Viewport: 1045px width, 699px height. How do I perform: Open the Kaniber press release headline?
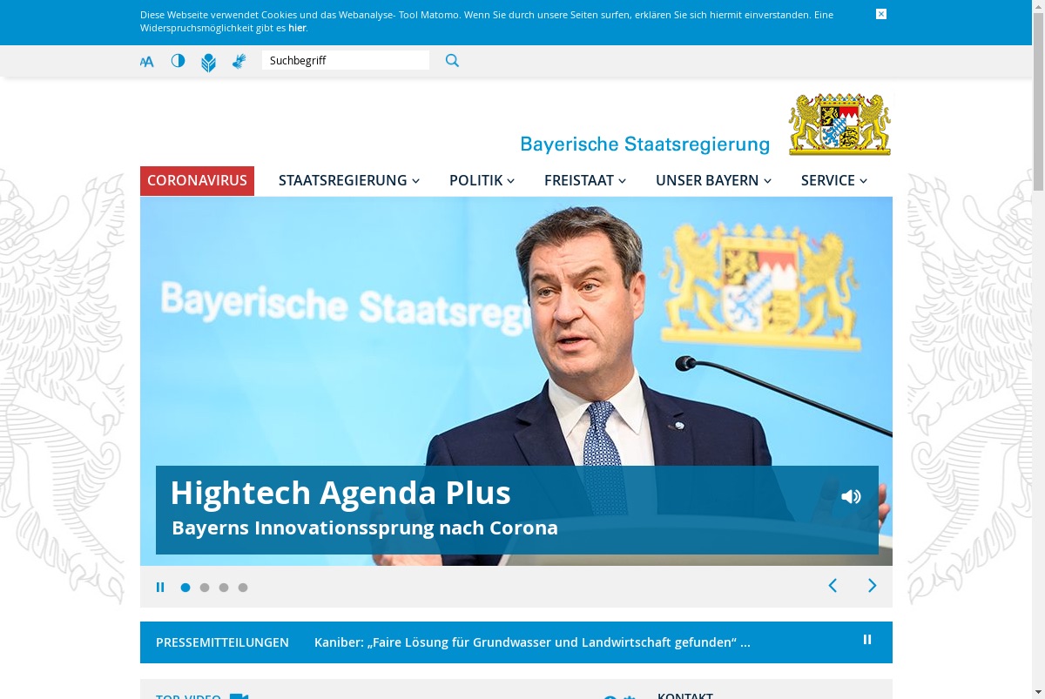pos(532,642)
